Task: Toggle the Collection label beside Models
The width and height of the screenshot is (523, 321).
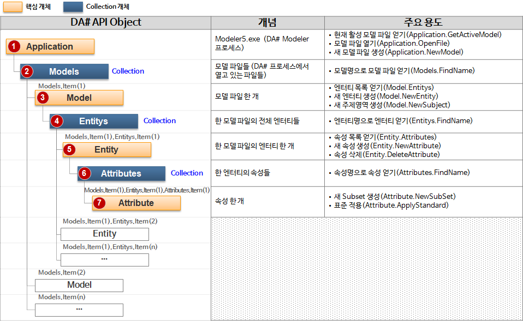Action: [128, 71]
